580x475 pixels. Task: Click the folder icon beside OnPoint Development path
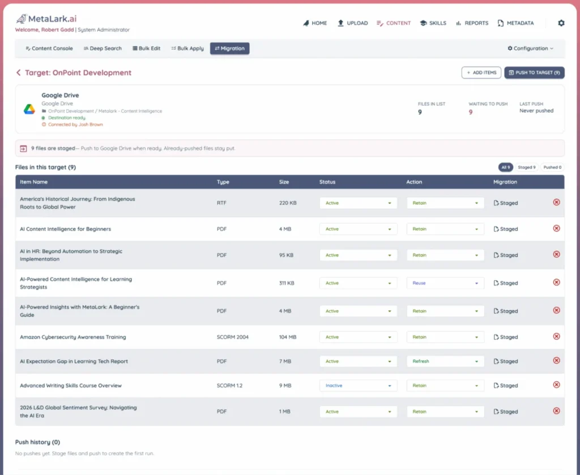point(44,111)
